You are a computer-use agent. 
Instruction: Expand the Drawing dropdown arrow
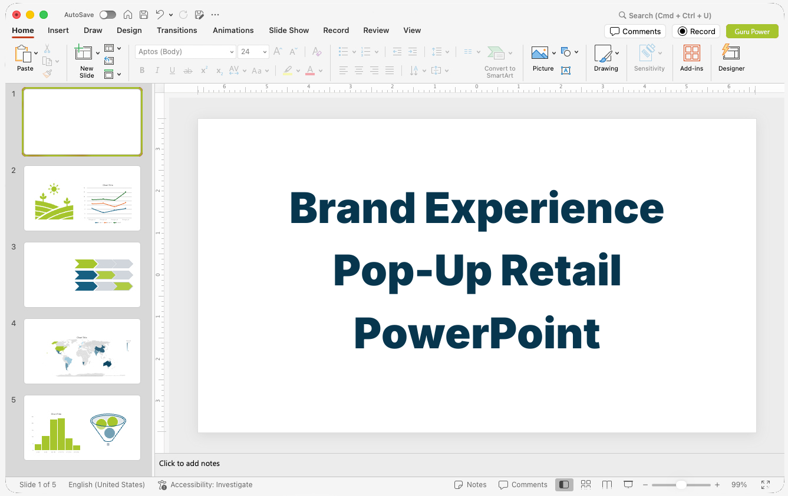tap(617, 53)
